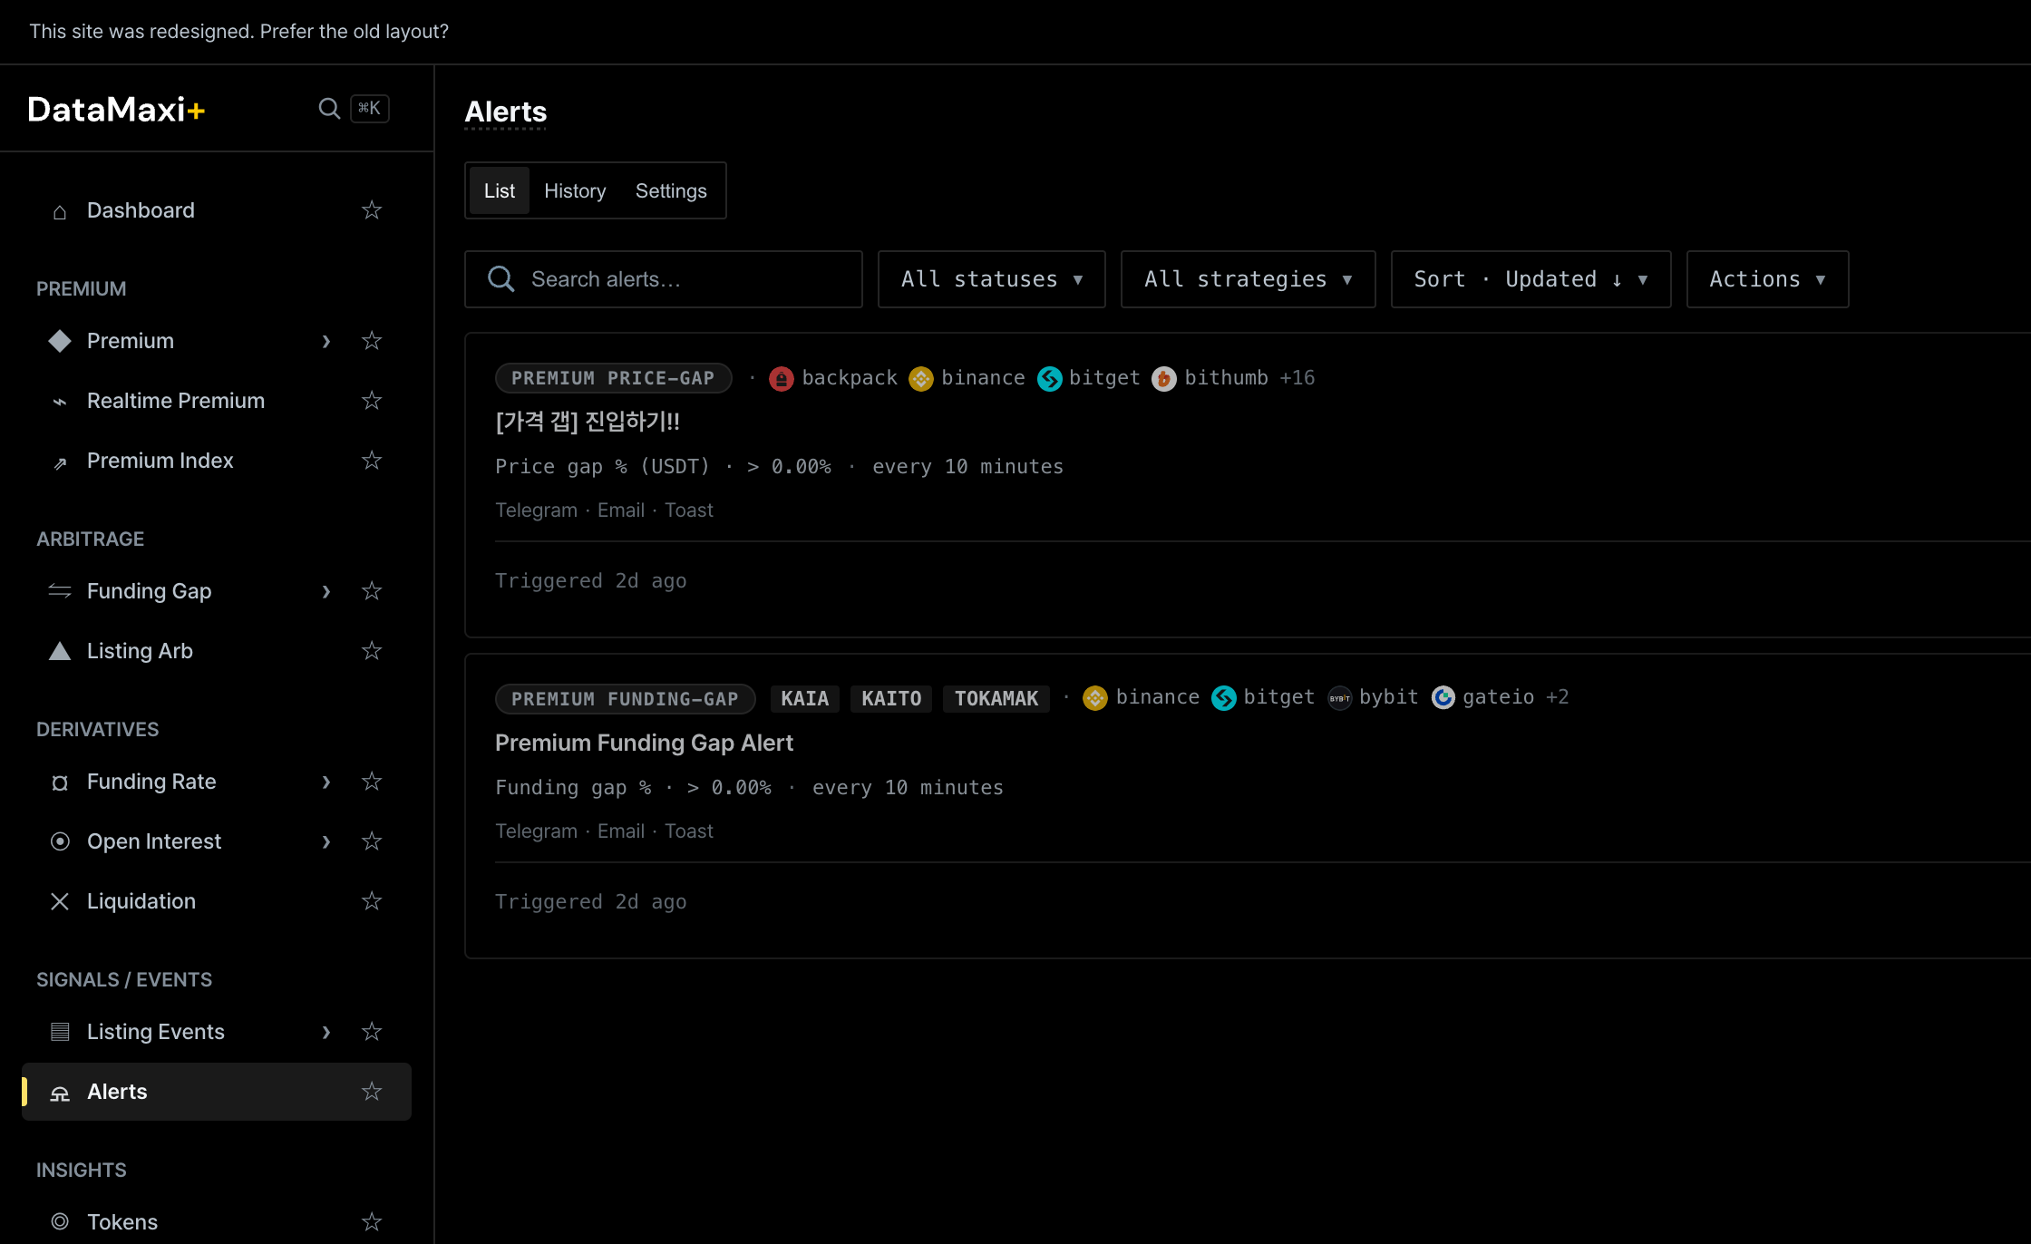This screenshot has height=1244, width=2031.
Task: Click bitget logo in funding-gap alert
Action: coord(1224,698)
